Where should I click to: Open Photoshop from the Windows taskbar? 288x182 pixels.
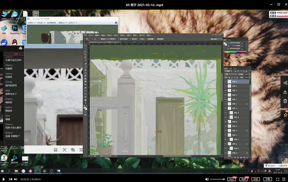click(x=37, y=171)
